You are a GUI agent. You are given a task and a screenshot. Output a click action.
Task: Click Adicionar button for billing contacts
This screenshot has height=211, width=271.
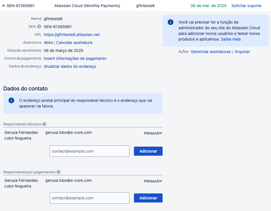[148, 198]
